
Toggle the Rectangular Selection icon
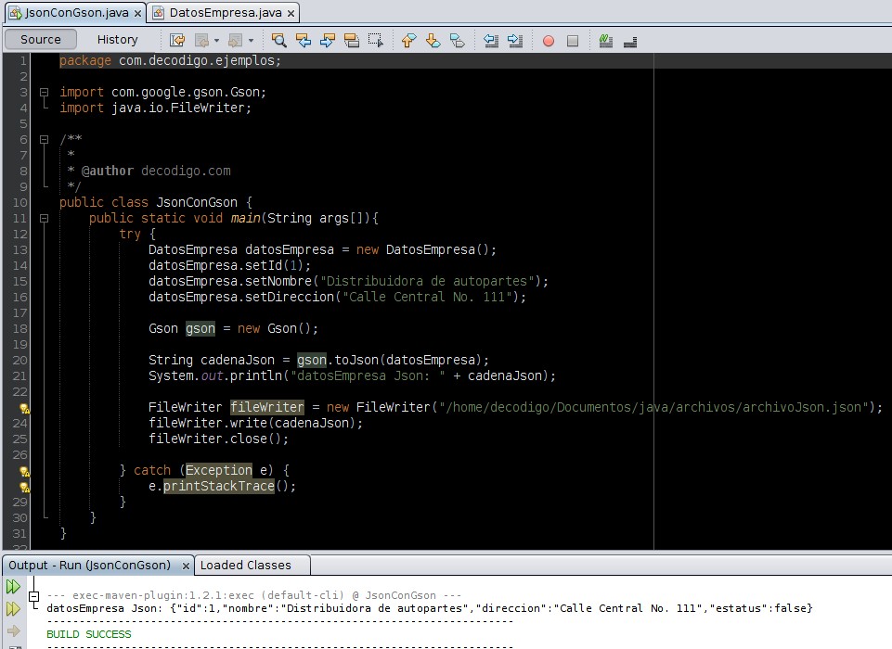click(x=374, y=40)
